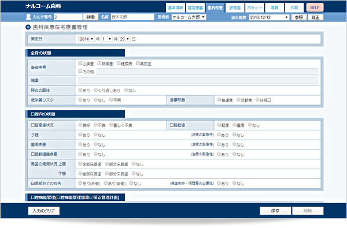Select なし for 口腔軟組織疾患
The width and height of the screenshot is (347, 228).
pyautogui.click(x=95, y=154)
